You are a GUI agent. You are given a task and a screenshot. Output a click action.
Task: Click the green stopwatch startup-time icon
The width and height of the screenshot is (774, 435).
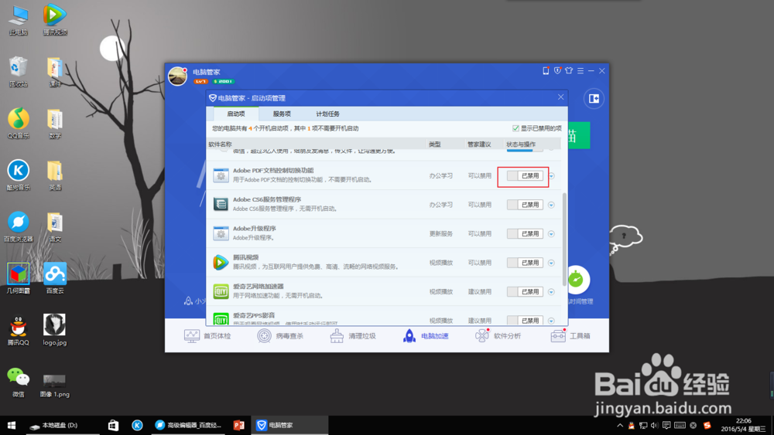coord(576,280)
